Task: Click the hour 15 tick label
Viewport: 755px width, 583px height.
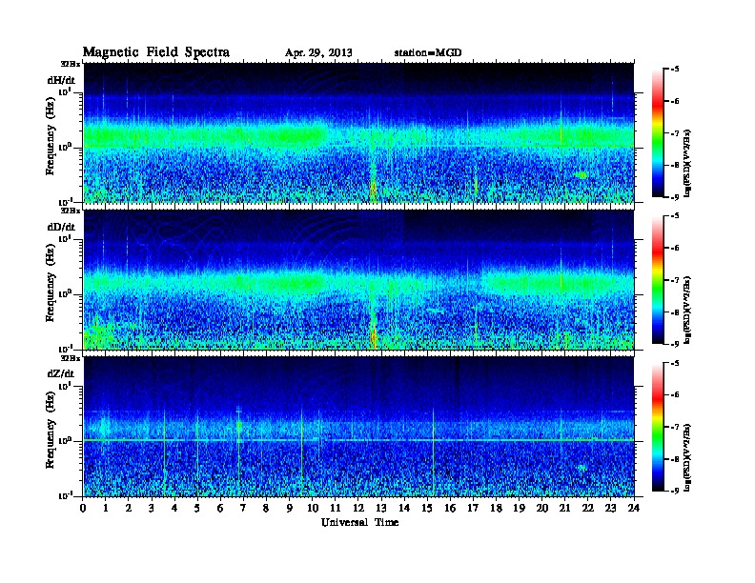Action: pos(427,509)
